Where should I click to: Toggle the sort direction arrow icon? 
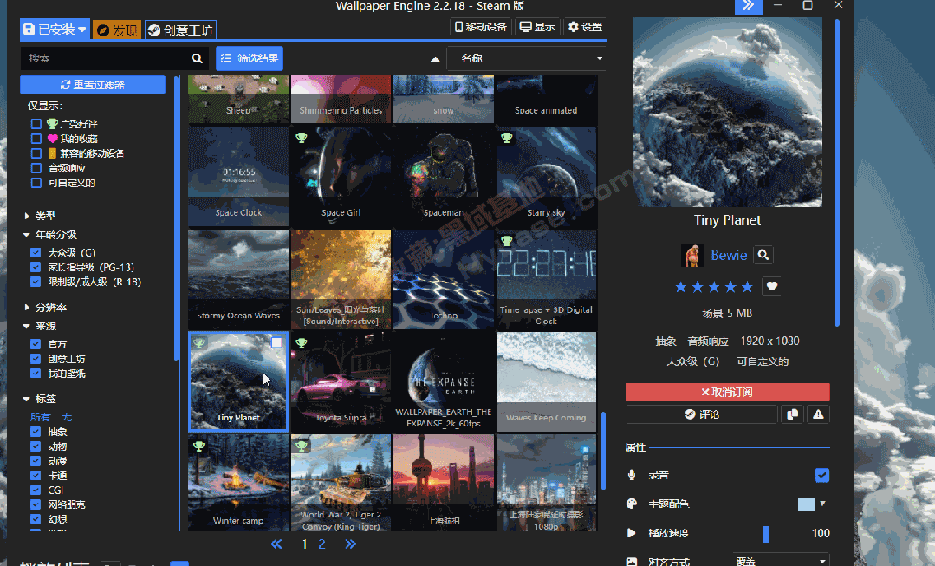[x=435, y=59]
